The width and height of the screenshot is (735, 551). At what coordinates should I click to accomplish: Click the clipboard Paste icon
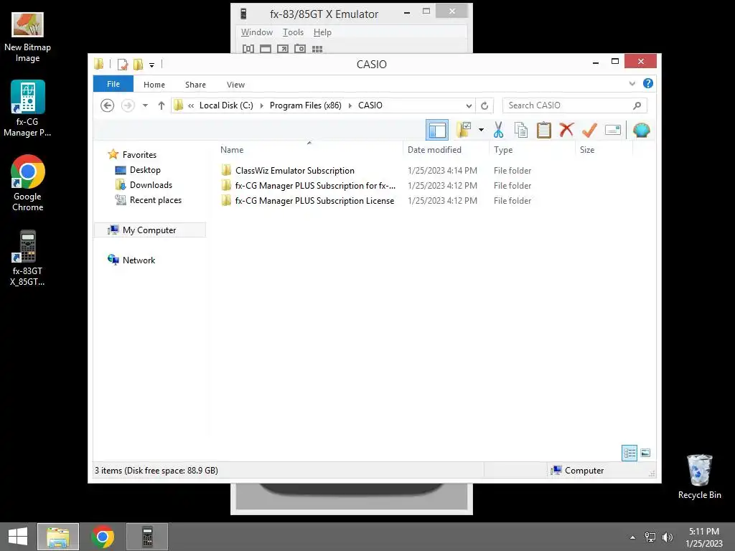tap(544, 130)
